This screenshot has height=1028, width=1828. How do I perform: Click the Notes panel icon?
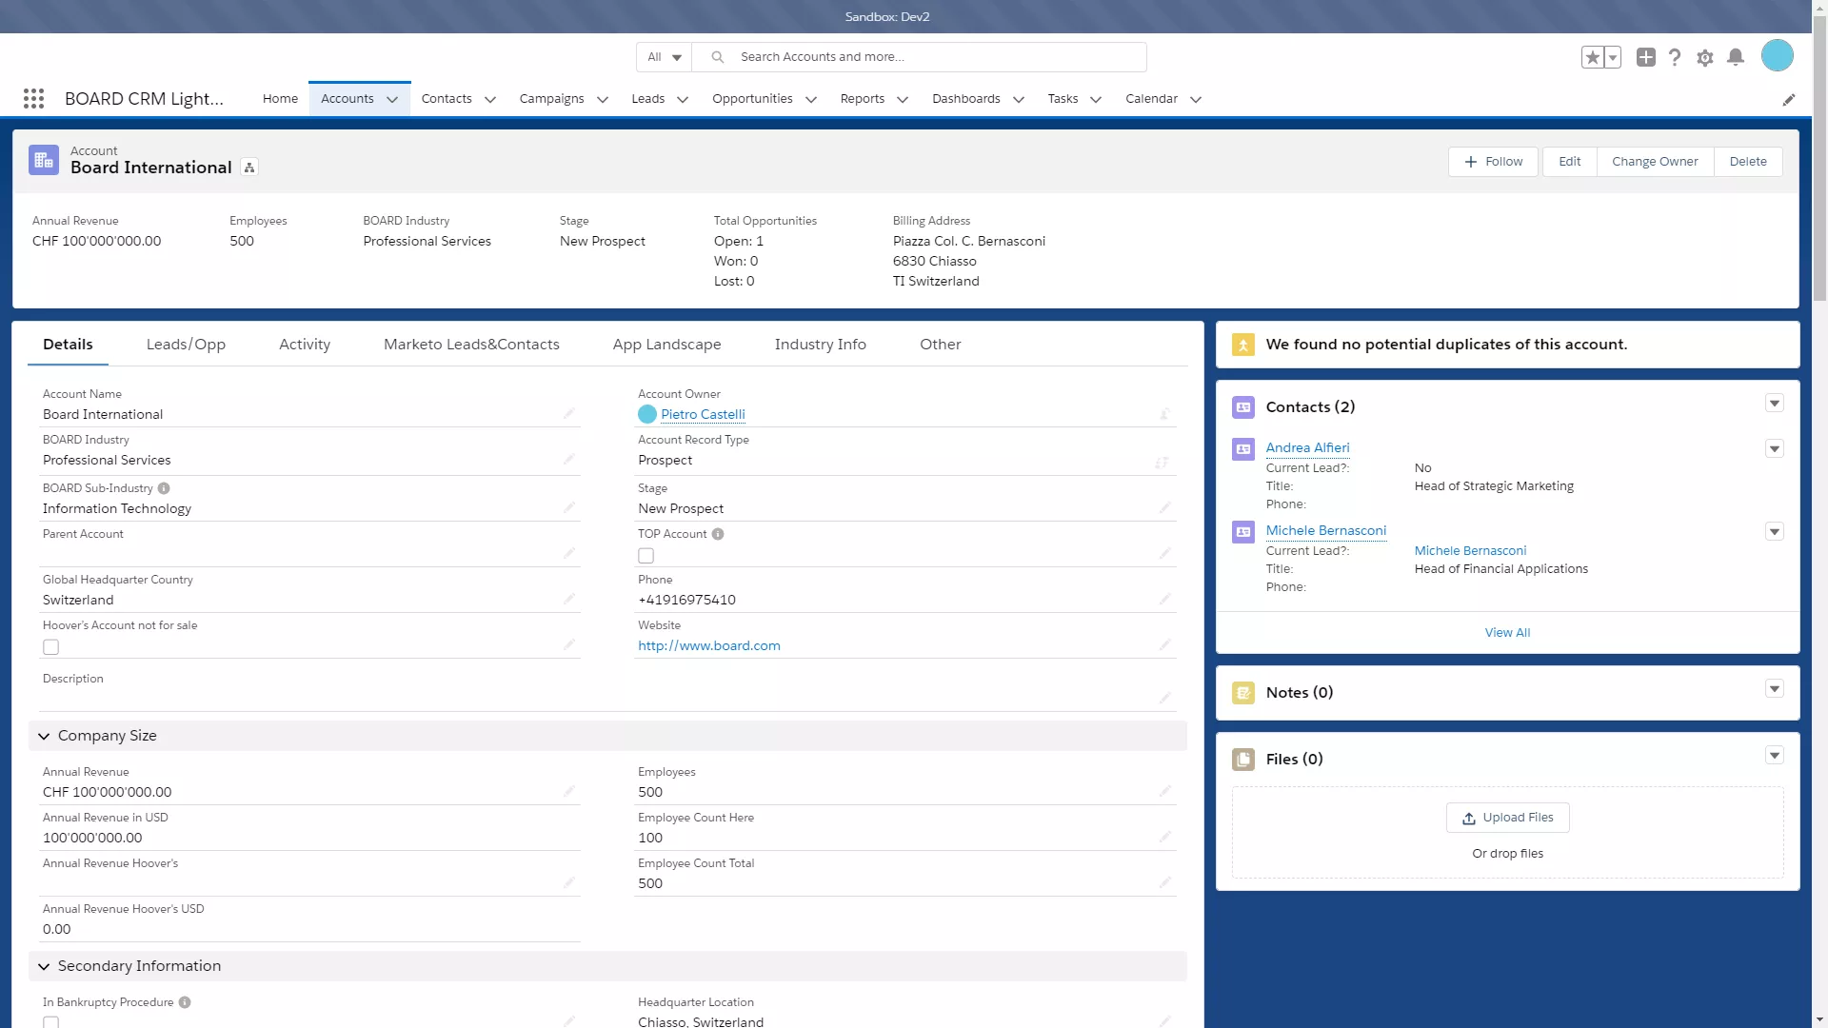point(1242,692)
